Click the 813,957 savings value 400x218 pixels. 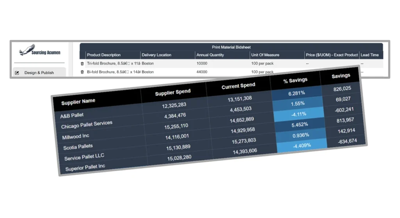click(x=345, y=120)
